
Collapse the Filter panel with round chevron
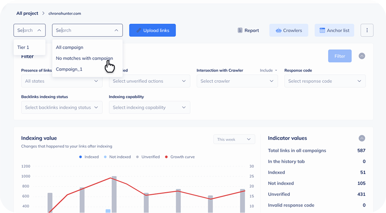coord(361,56)
